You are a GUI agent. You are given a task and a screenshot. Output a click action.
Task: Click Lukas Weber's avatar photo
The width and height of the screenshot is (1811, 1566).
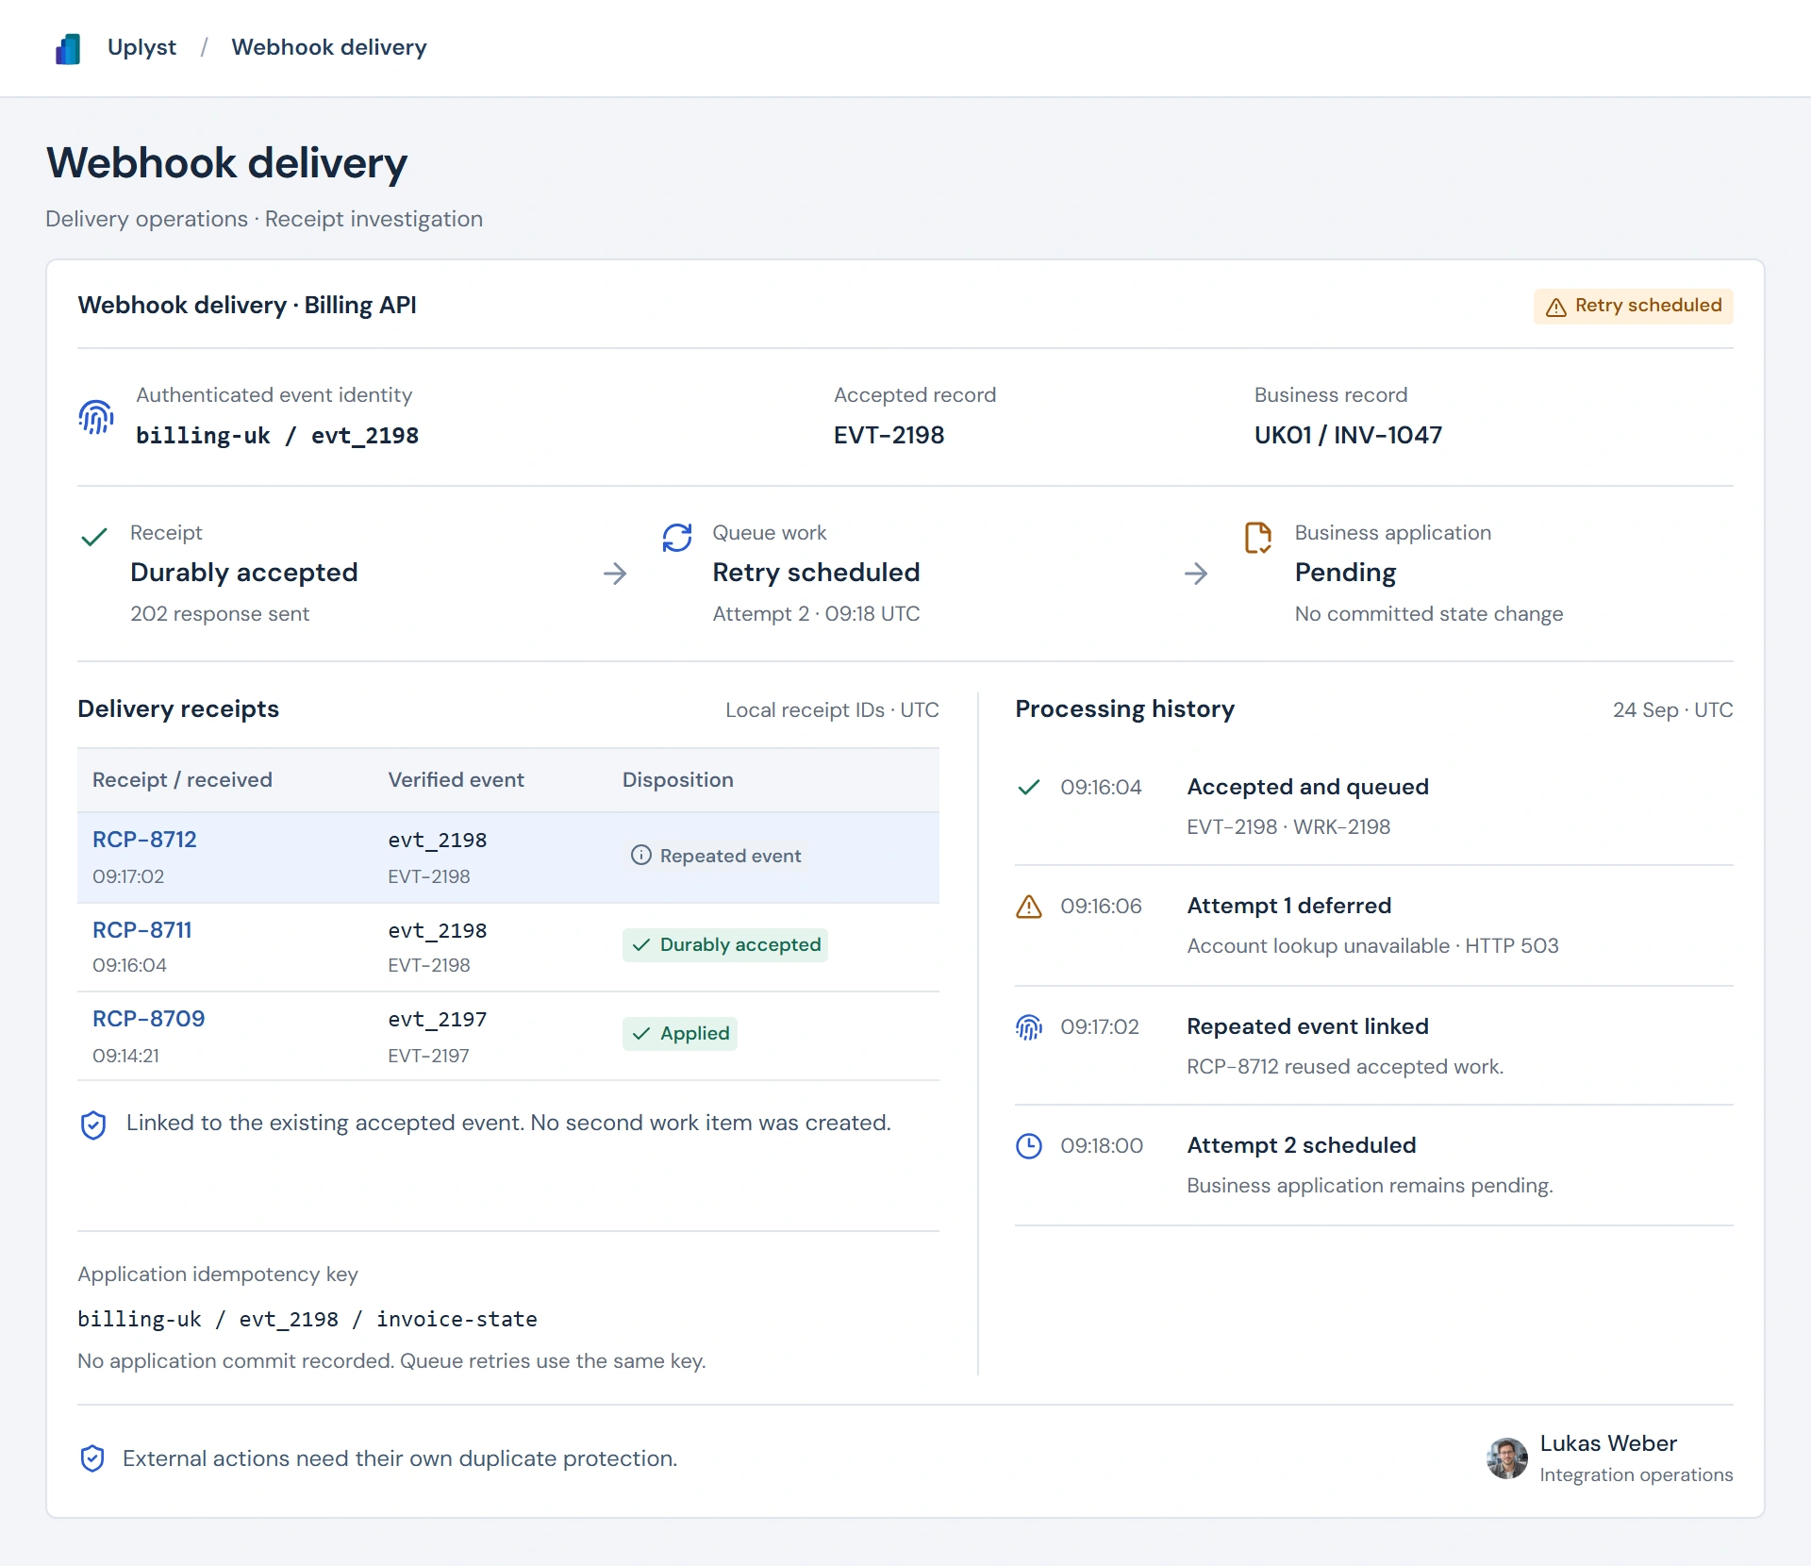click(1507, 1458)
